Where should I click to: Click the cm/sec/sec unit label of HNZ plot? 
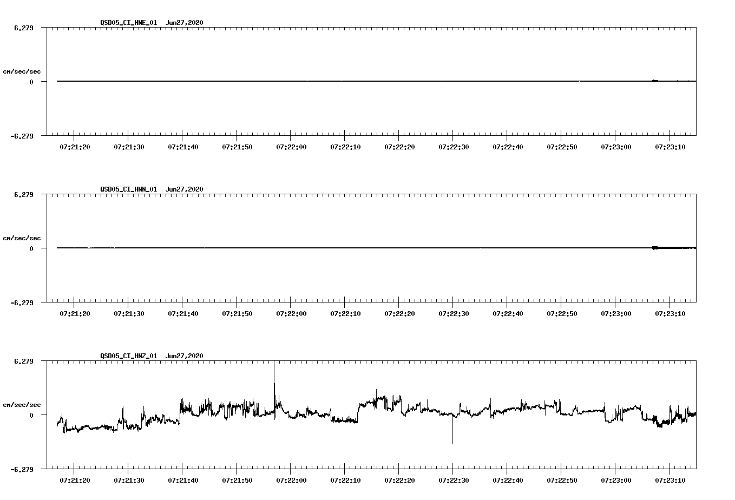click(x=22, y=405)
